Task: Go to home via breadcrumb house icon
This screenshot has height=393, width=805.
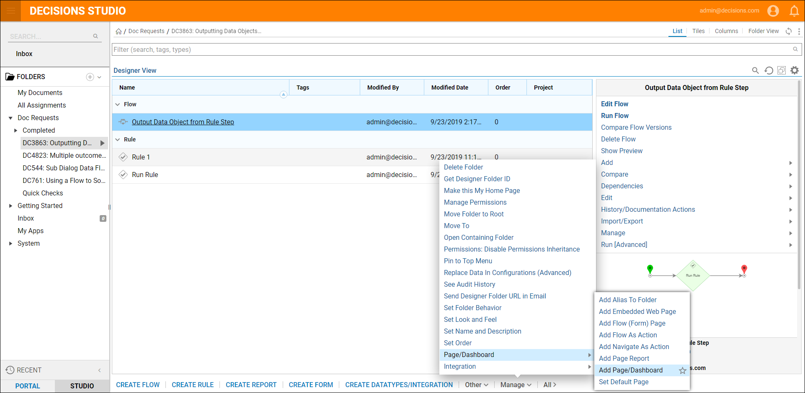Action: [x=119, y=31]
